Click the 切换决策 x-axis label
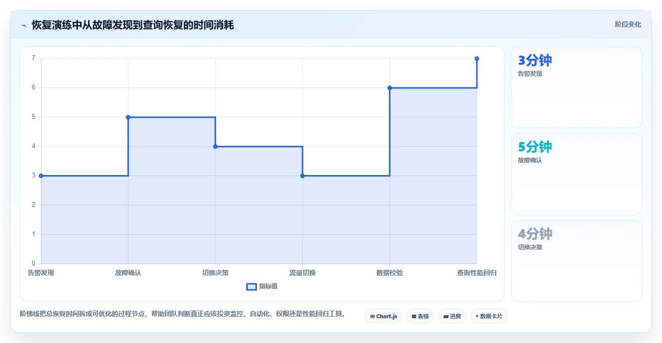The height and width of the screenshot is (343, 662). coord(215,273)
